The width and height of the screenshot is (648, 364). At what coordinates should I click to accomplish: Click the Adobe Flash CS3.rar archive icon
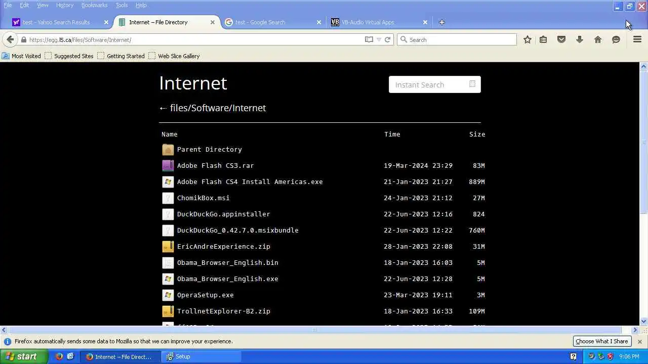[x=168, y=166]
